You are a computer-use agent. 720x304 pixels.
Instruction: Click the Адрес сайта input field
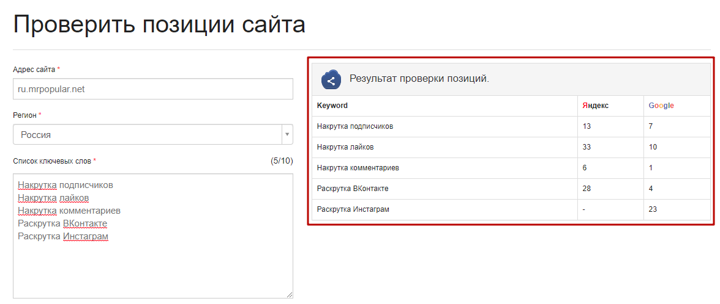coord(153,89)
